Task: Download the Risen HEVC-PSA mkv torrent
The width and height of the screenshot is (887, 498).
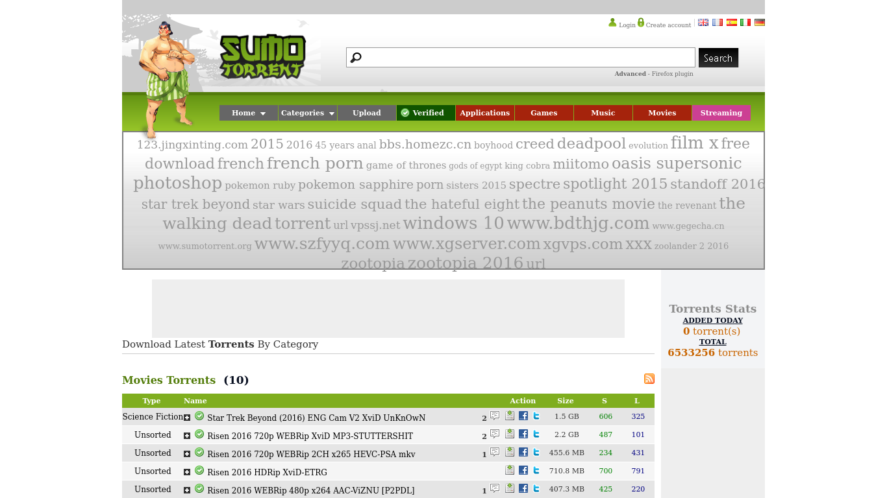Action: tap(510, 452)
